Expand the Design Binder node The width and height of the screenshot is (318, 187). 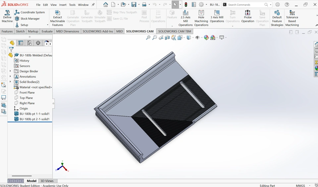10,71
